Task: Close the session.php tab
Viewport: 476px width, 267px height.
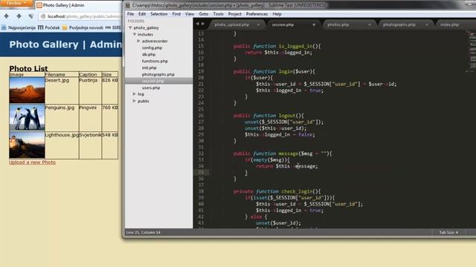Action: 314,24
